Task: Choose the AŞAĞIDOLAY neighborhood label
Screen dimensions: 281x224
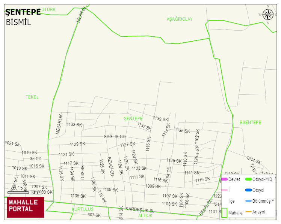Action: pyautogui.click(x=180, y=19)
